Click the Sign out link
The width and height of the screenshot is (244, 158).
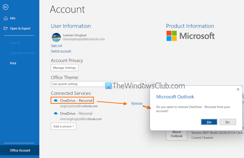56,45
